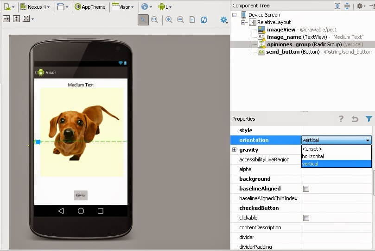Expand all in Component Tree icon
The height and width of the screenshot is (251, 375).
point(337,6)
